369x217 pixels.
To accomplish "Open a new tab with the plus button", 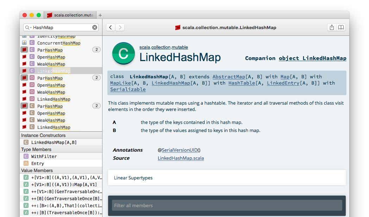I will (x=100, y=15).
